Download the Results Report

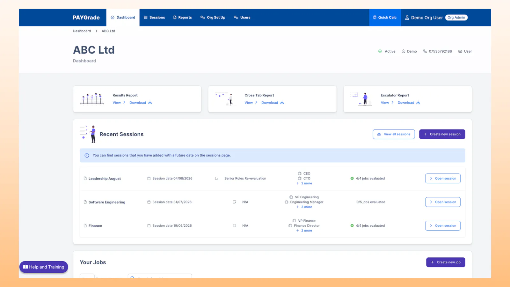click(141, 103)
